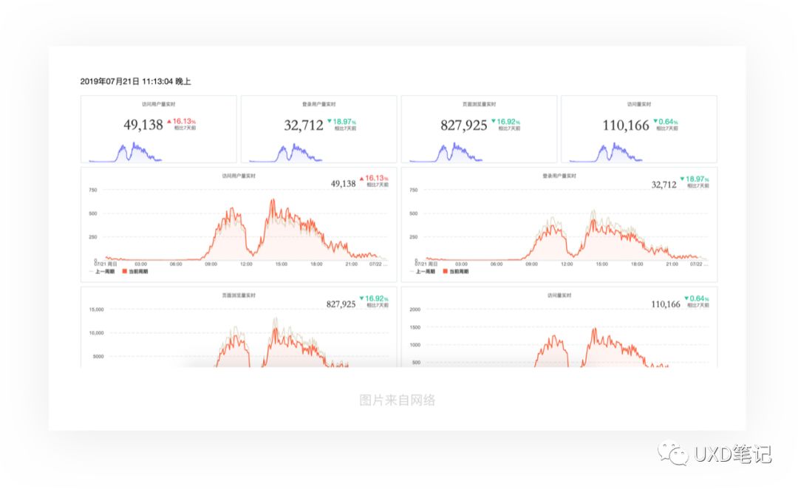Screen dimensions: 798x489
Task: Click 110,166 total in bottom 访问量 chart
Action: pos(665,304)
